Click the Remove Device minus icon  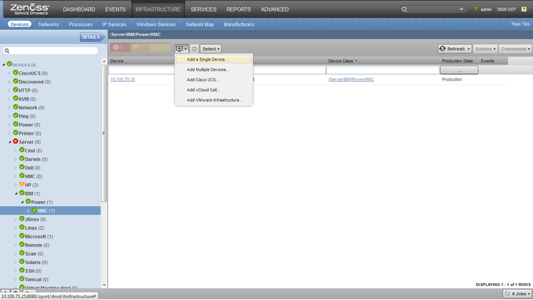tap(194, 49)
